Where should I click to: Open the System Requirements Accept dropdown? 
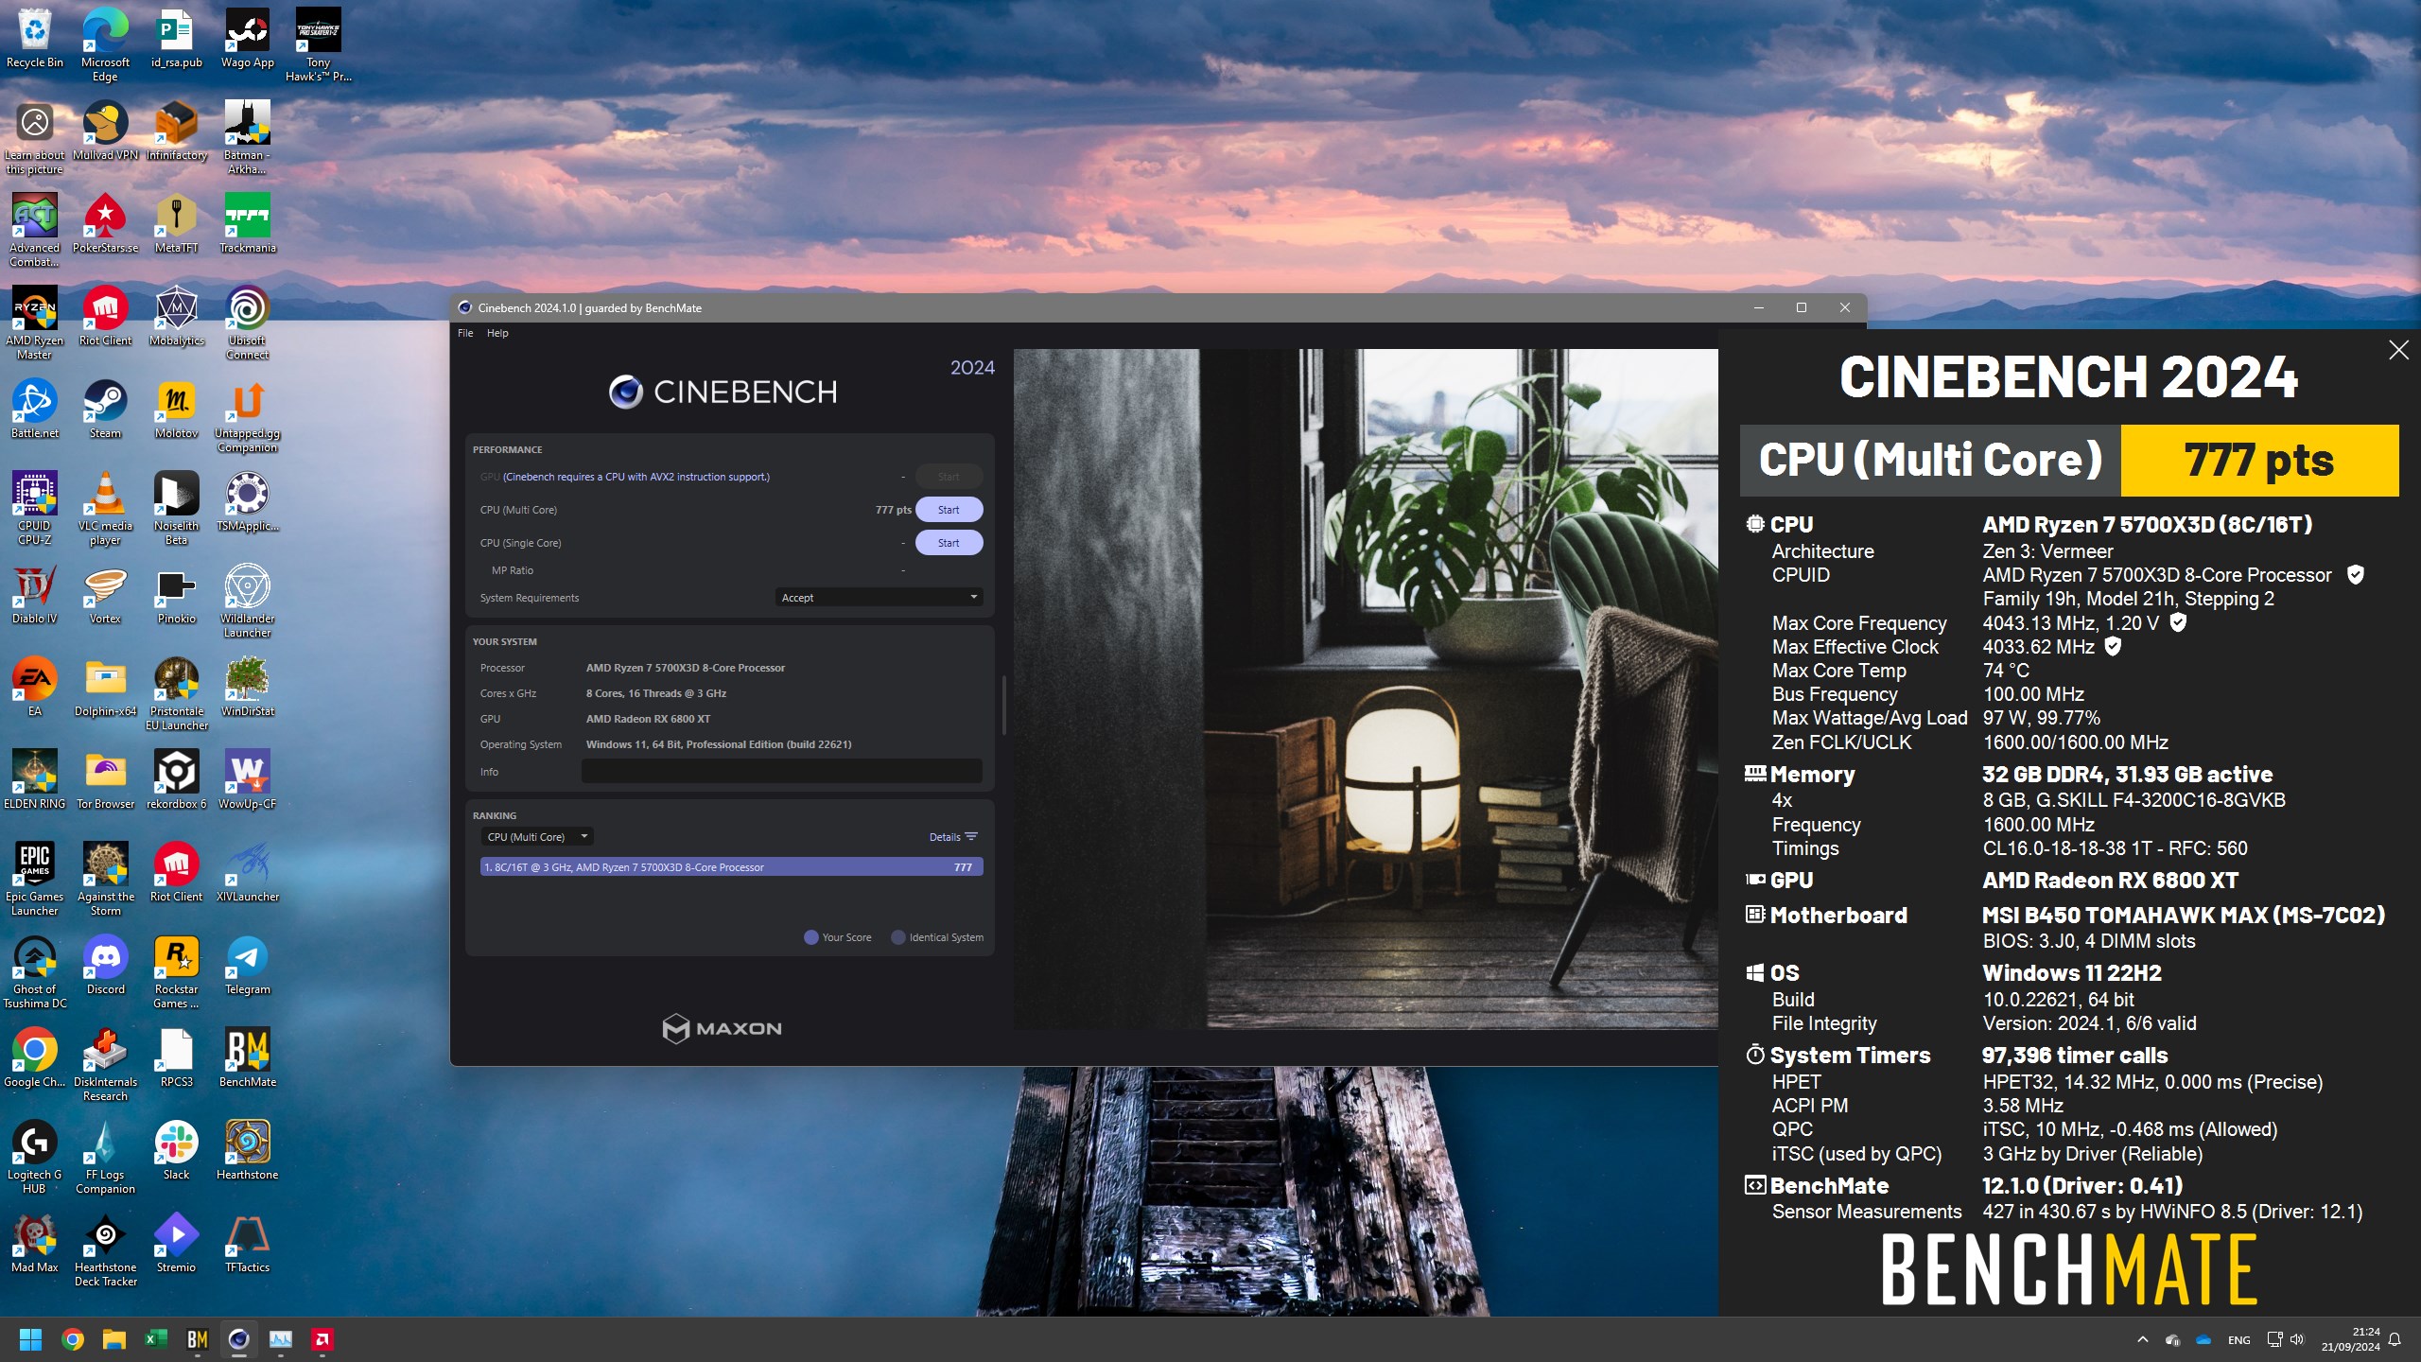(x=879, y=598)
